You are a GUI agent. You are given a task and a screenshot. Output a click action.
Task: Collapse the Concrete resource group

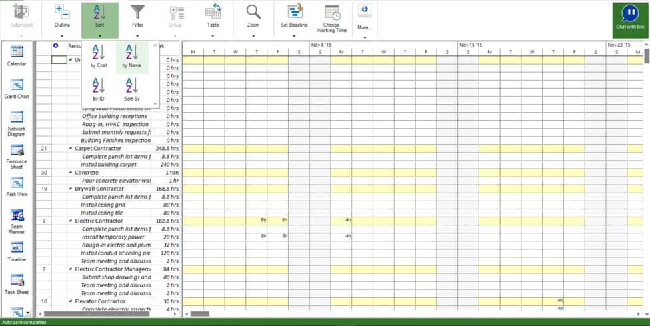[71, 173]
